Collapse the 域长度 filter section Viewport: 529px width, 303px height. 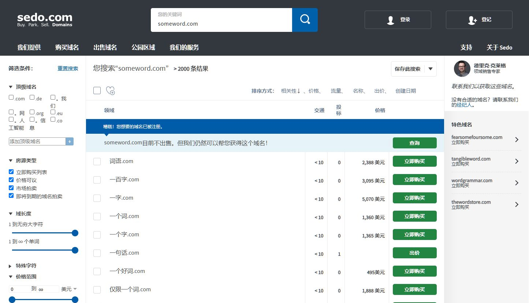[10, 214]
